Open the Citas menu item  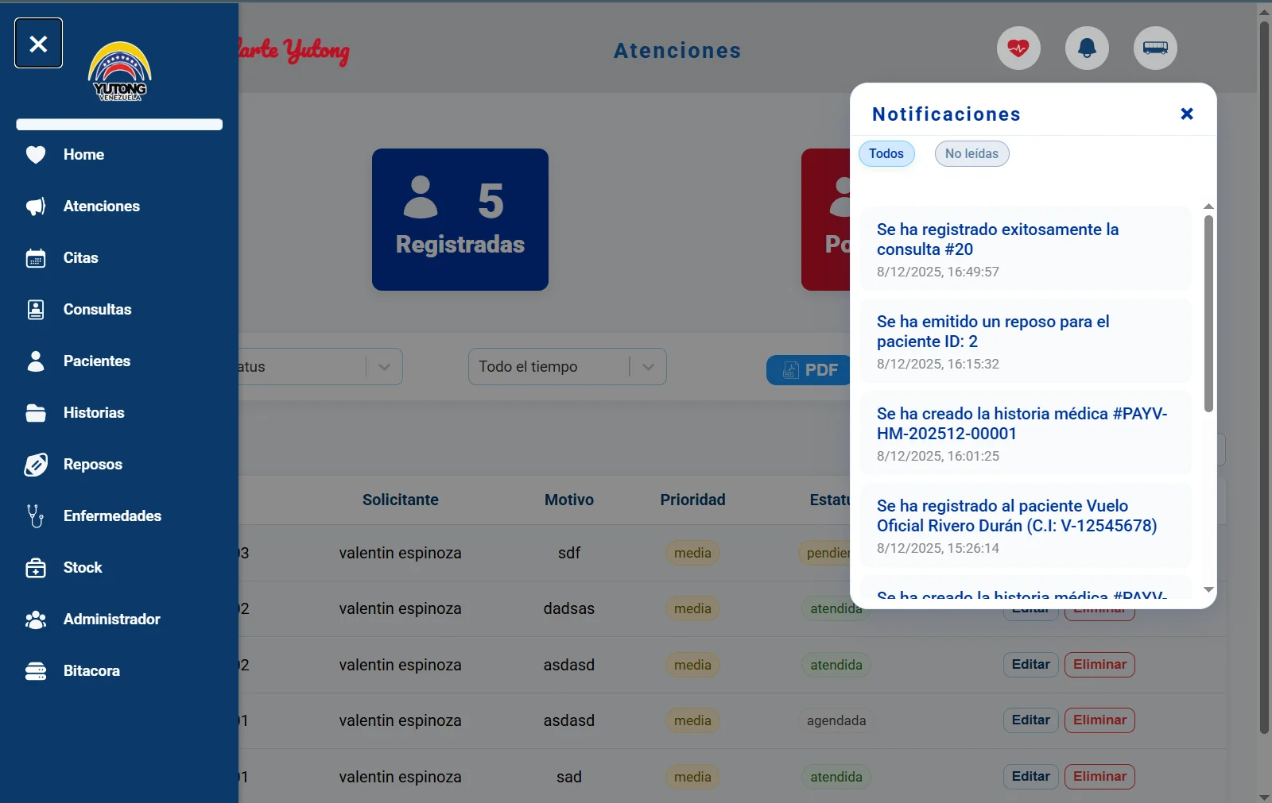pyautogui.click(x=81, y=258)
